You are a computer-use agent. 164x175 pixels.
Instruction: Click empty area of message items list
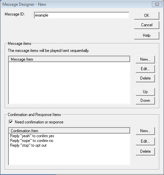69,83
